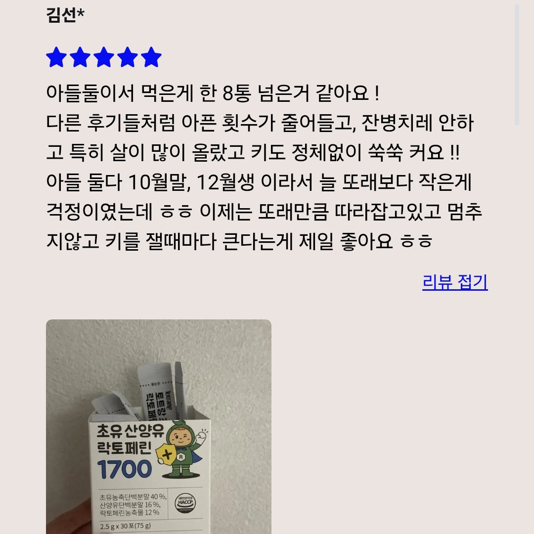The height and width of the screenshot is (534, 534).
Task: Click the 2.5 g x 30포 quantity label
Action: coord(125,526)
